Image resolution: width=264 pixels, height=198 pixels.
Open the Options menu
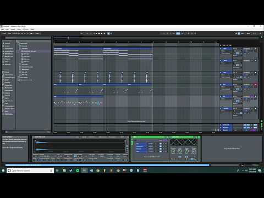pyautogui.click(x=25, y=29)
